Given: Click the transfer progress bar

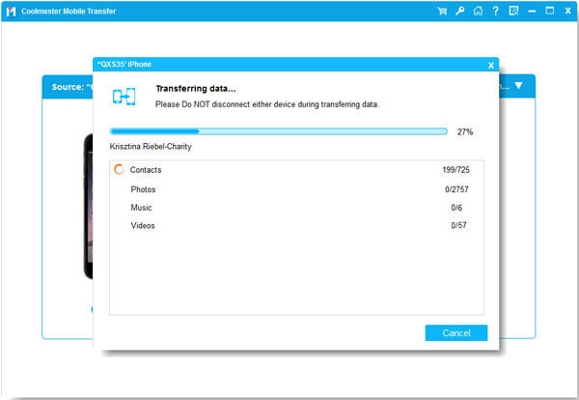Looking at the screenshot, I should tap(279, 131).
